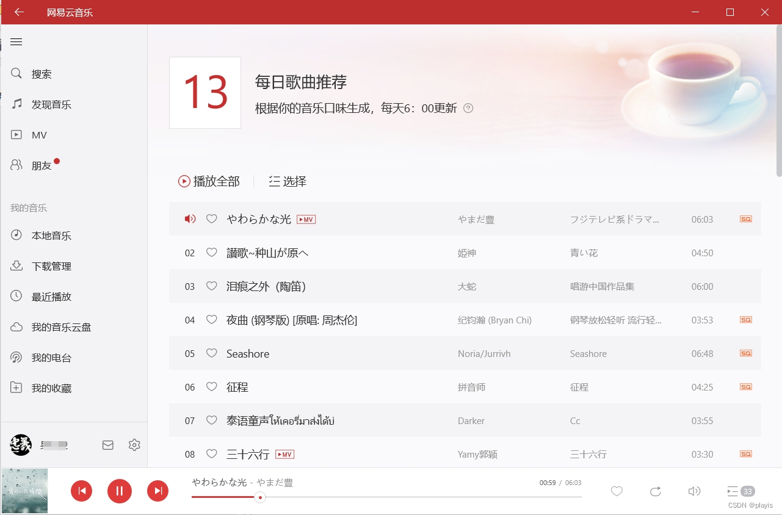Image resolution: width=782 pixels, height=515 pixels.
Task: Click SQ badge on Seashore row
Action: click(746, 353)
